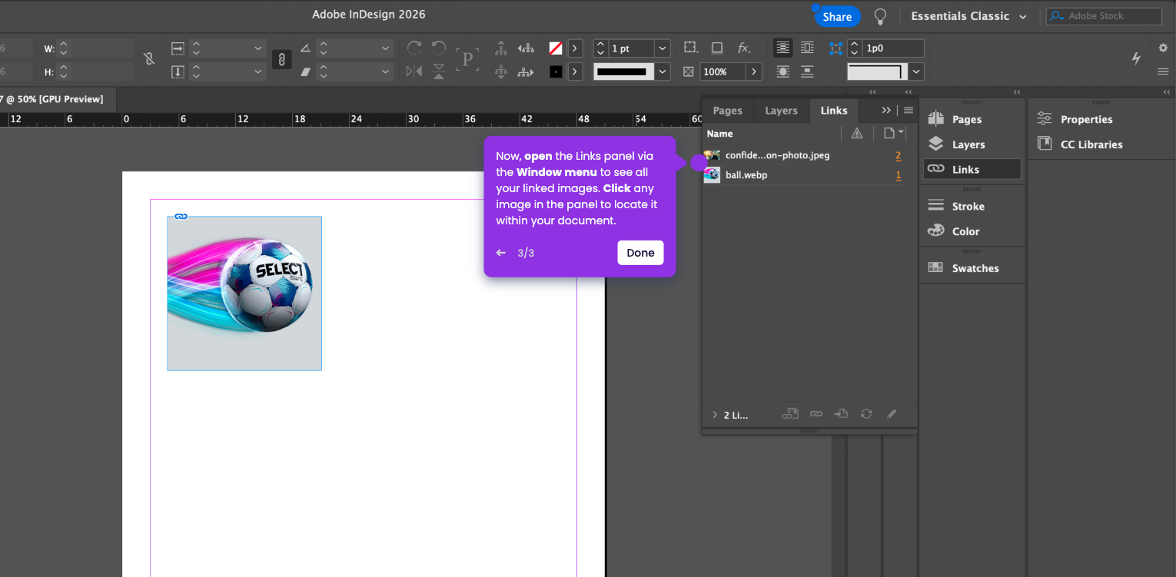Screen dimensions: 1176x577
Task: Click the black stroke style swatch
Action: [622, 71]
